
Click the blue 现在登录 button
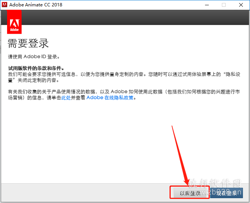click(226, 193)
